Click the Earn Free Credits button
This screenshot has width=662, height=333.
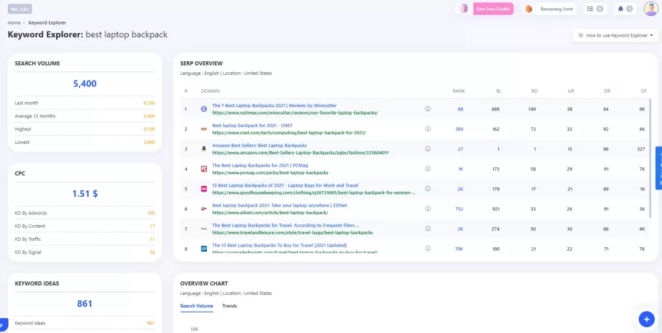(493, 9)
